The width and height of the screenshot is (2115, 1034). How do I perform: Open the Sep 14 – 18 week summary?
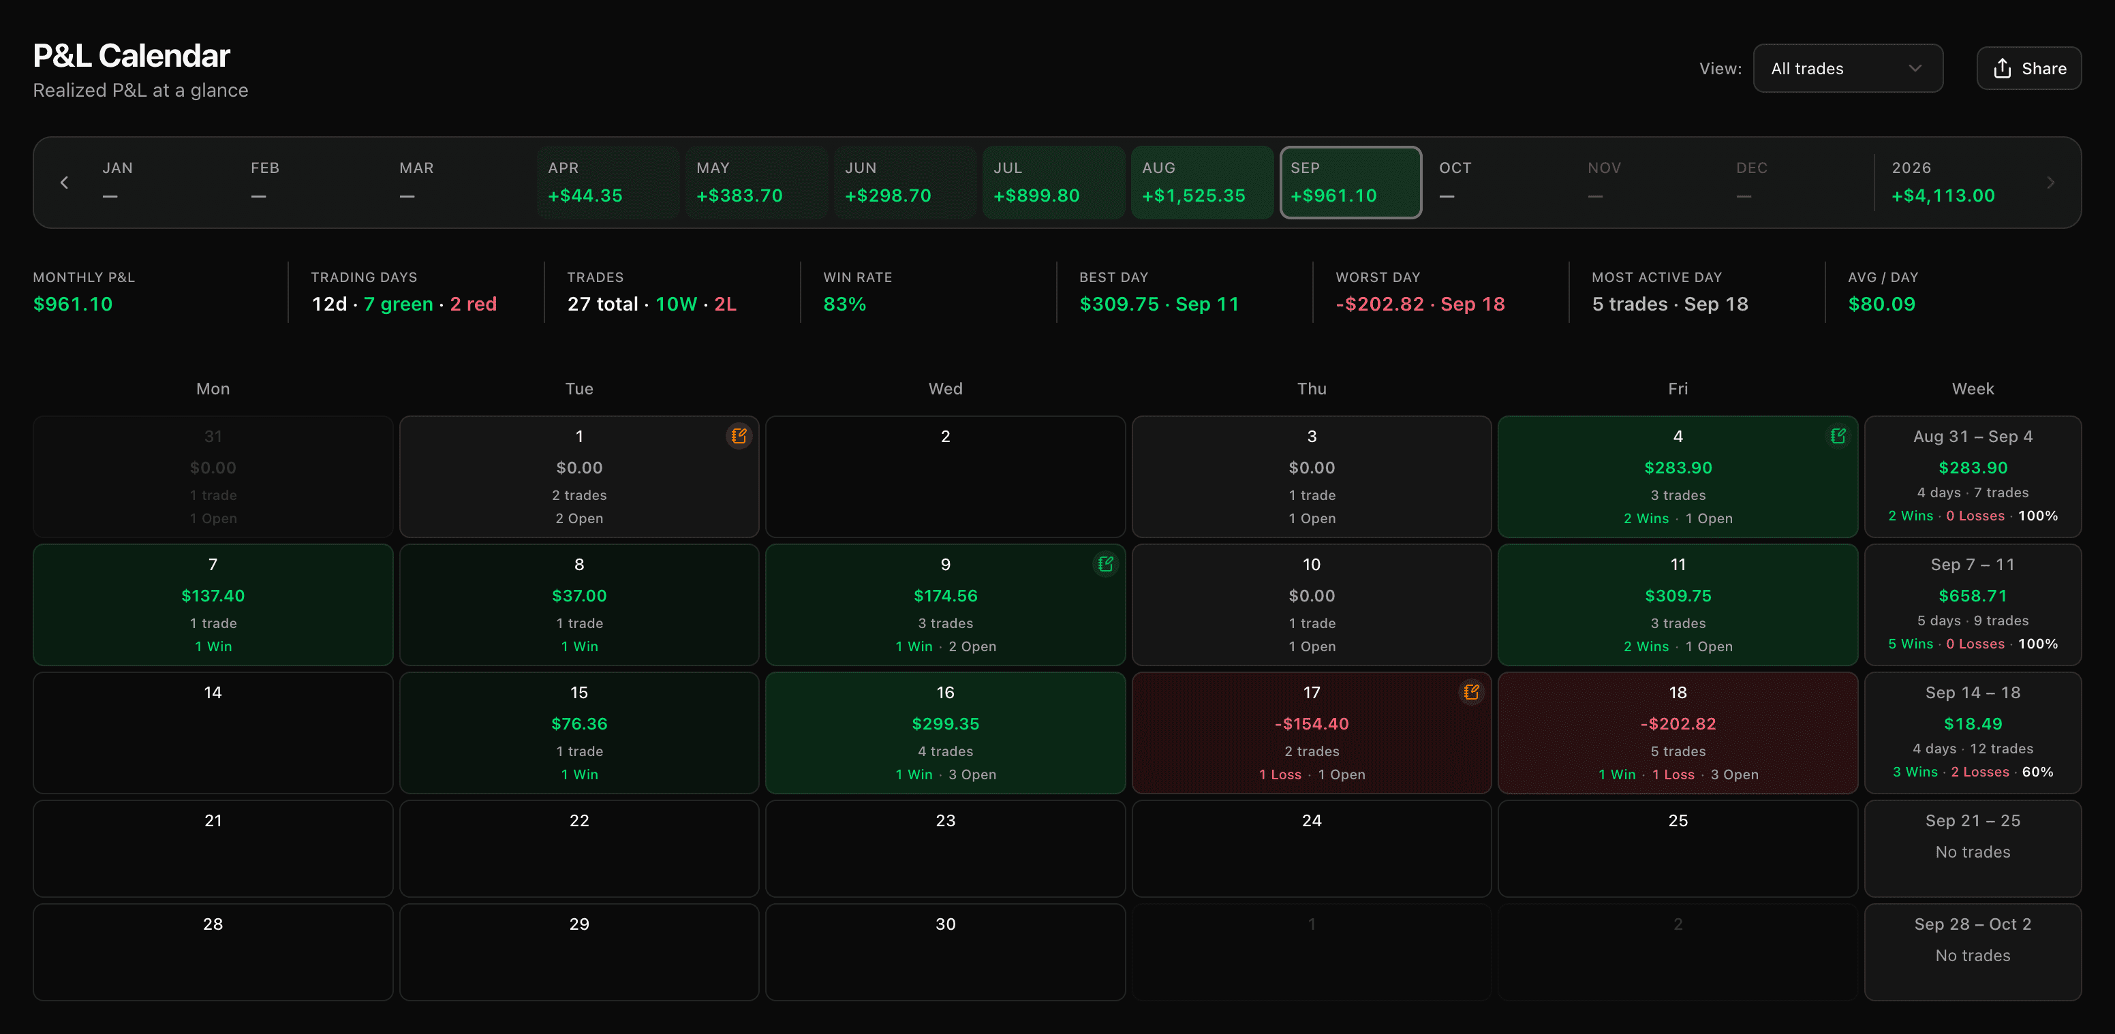click(x=1972, y=733)
